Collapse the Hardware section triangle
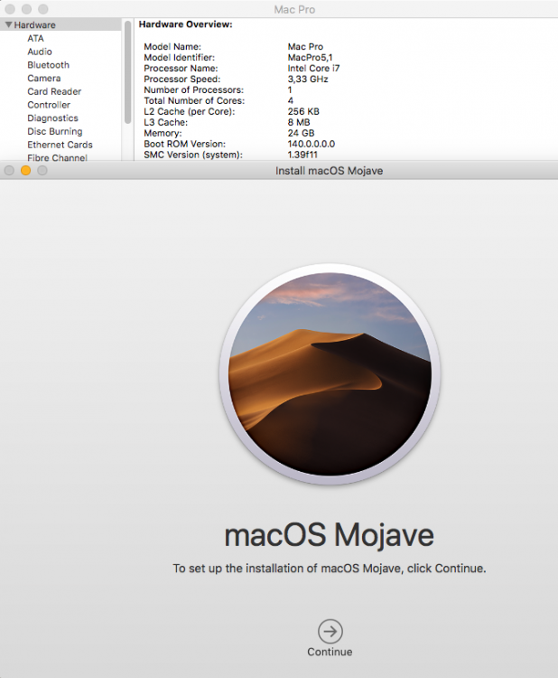 8,24
